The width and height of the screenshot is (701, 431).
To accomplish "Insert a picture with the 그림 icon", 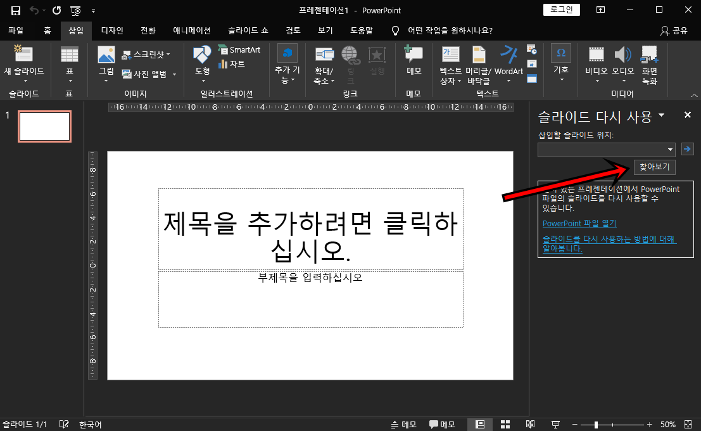I will tap(106, 55).
